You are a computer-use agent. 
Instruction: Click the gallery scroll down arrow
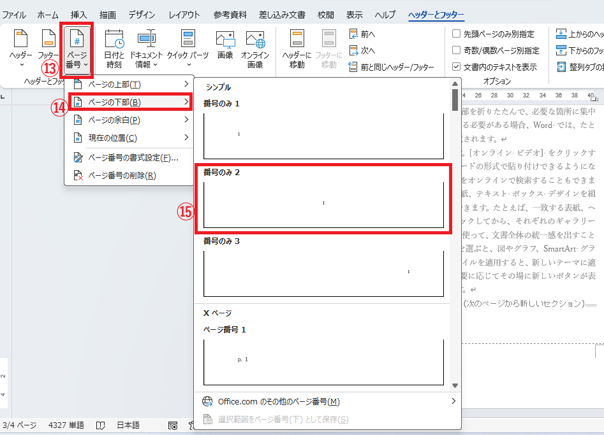pos(455,385)
